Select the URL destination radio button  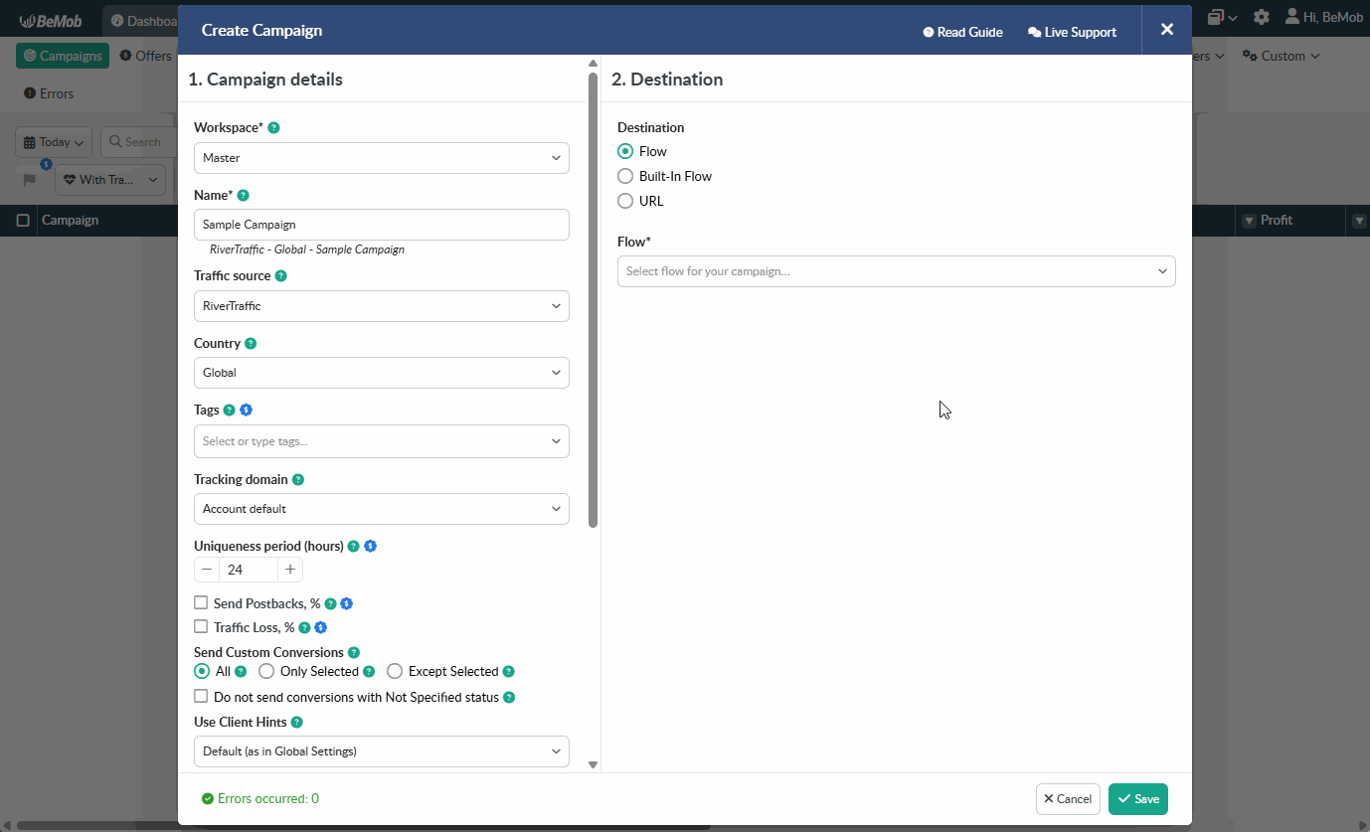click(625, 201)
